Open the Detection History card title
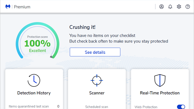This screenshot has width=194, height=109. coord(34,93)
